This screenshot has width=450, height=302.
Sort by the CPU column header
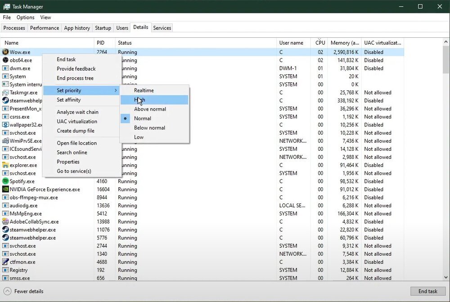(320, 43)
